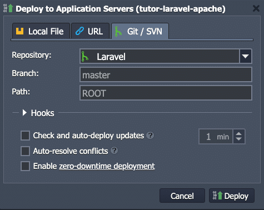Decrease the minutes interval value

[x=239, y=139]
